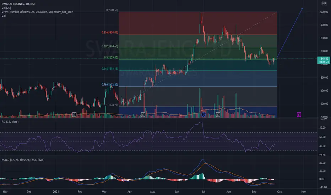Click the Nov time axis label before Dec

[5, 191]
